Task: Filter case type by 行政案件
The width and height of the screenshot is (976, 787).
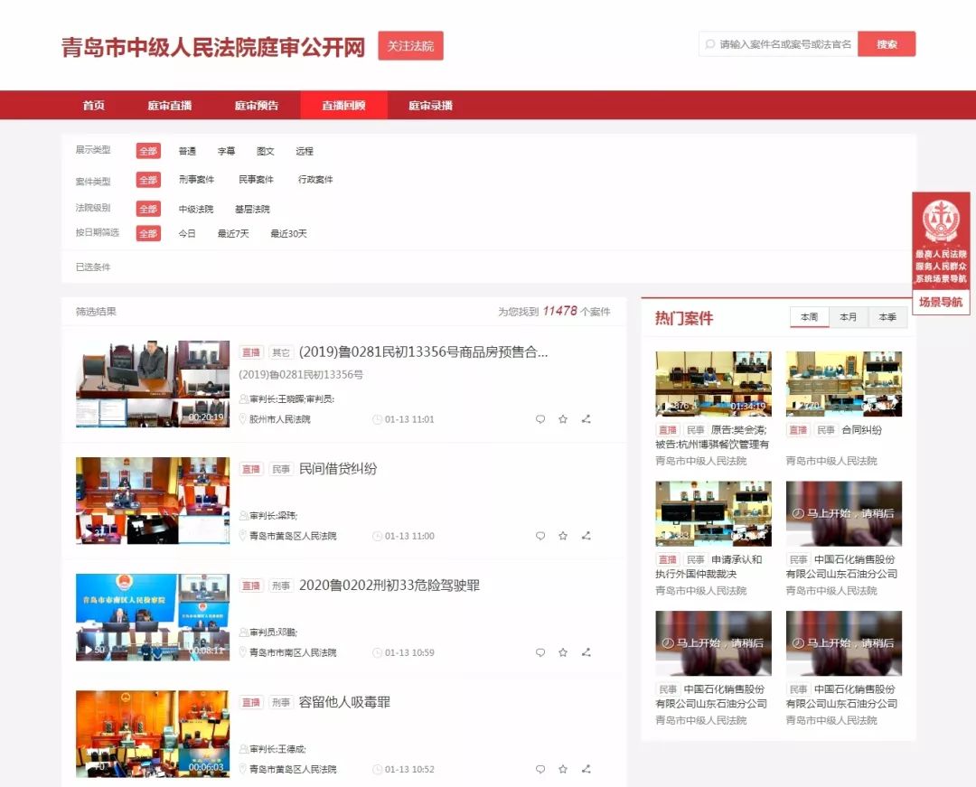Action: [315, 180]
